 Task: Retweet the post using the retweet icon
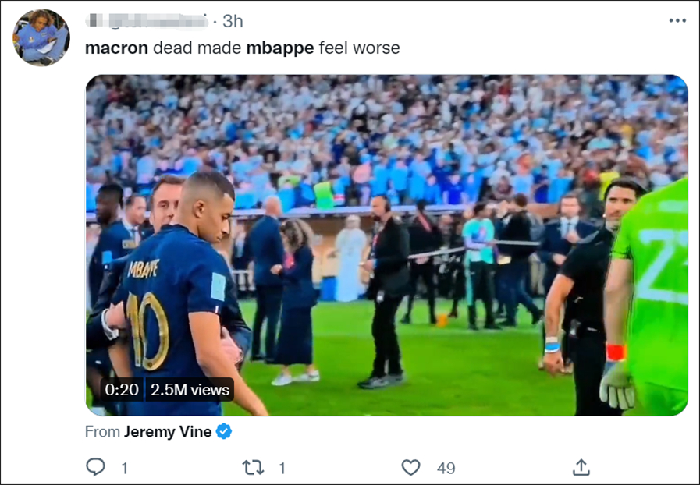coord(253,467)
